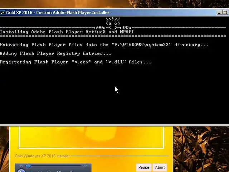Click the 'Extracting Flash Player files' line

coord(104,45)
